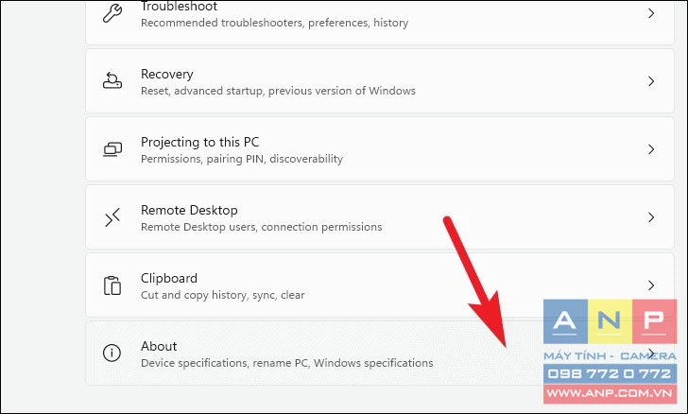Open the About settings title

pos(159,346)
